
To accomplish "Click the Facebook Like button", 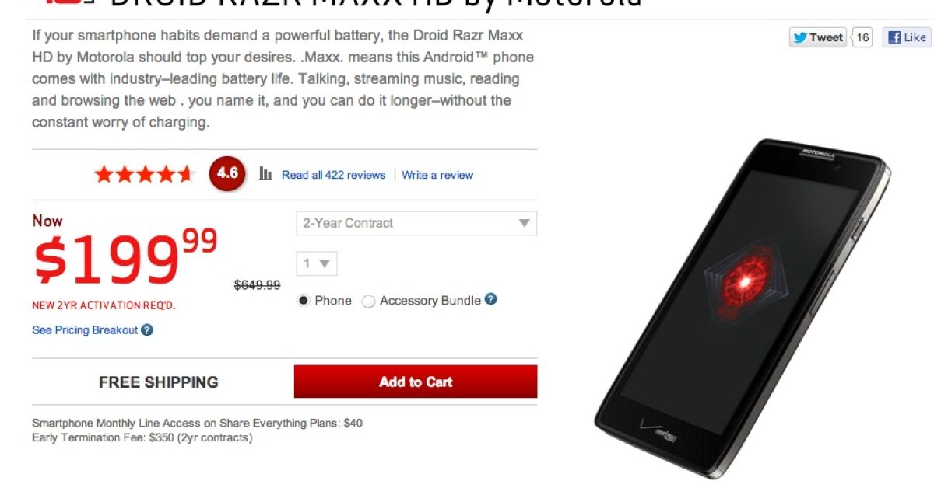I will (907, 37).
